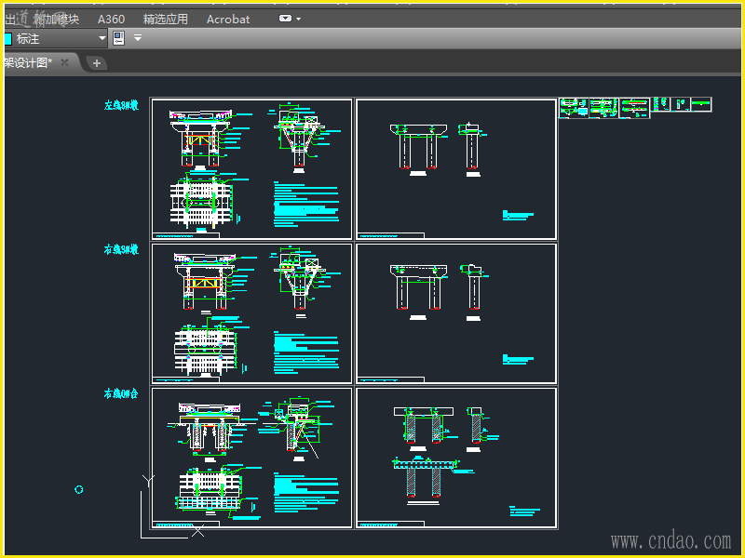Select the 设计图 drawing file tab
745x558 pixels.
28,63
